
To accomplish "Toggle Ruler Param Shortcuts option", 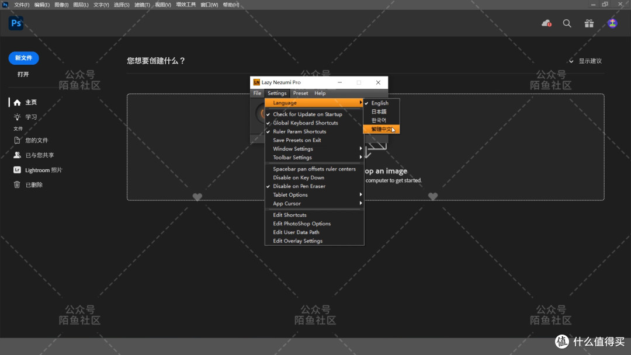I will pyautogui.click(x=314, y=132).
